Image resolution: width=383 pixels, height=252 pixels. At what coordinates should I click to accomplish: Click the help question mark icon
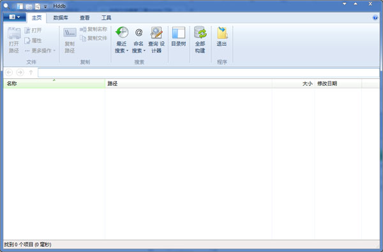click(375, 18)
